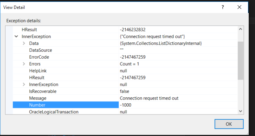Click the Count = 1 value
Image resolution: width=255 pixels, height=136 pixels.
point(129,64)
